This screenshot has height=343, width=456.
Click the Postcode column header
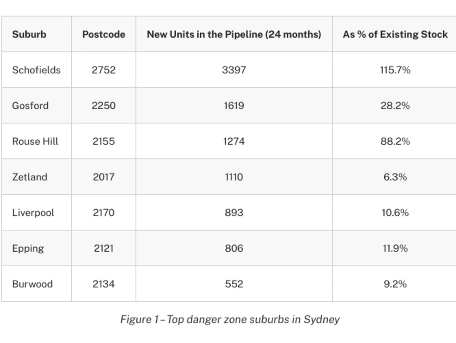tap(103, 34)
